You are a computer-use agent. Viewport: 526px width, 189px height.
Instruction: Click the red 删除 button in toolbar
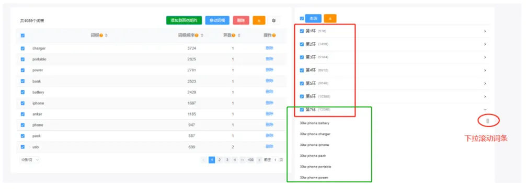point(241,20)
